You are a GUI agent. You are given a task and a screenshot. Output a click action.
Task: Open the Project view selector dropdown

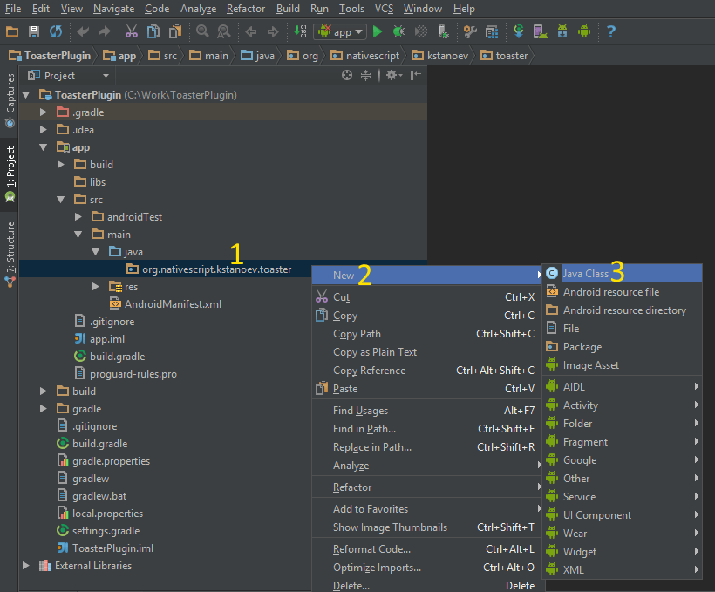pos(65,76)
